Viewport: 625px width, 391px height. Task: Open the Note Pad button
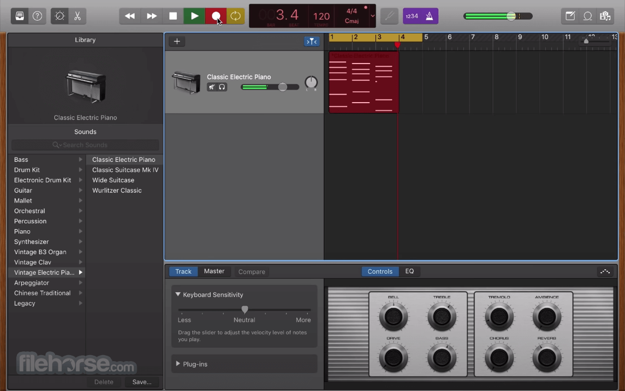(570, 16)
